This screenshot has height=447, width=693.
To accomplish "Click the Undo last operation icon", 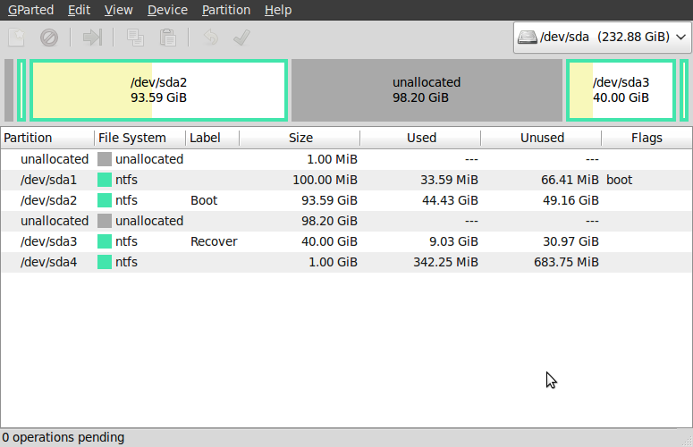I will tap(210, 38).
